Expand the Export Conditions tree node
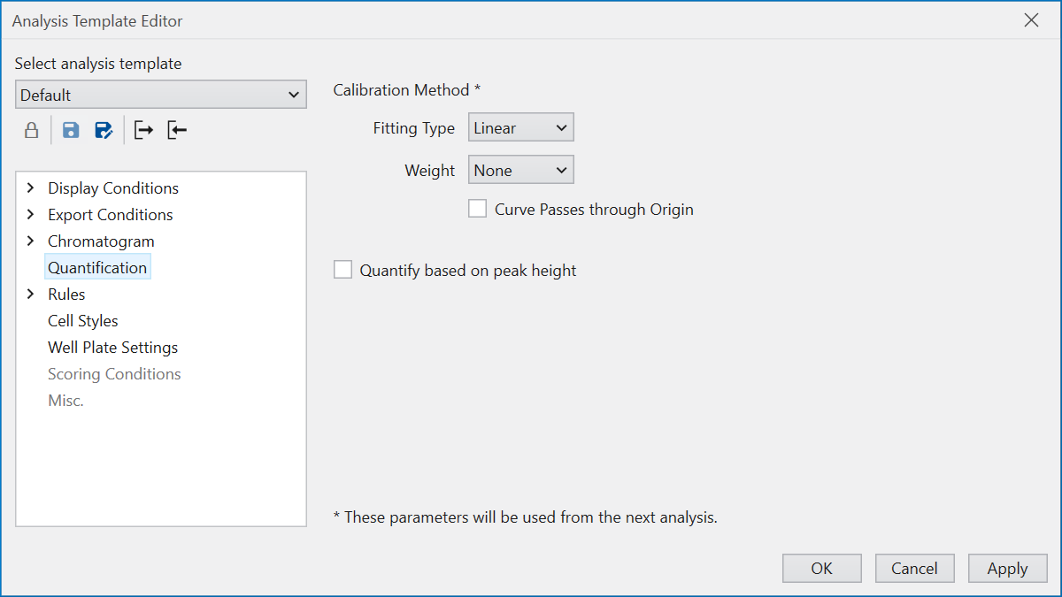 31,215
